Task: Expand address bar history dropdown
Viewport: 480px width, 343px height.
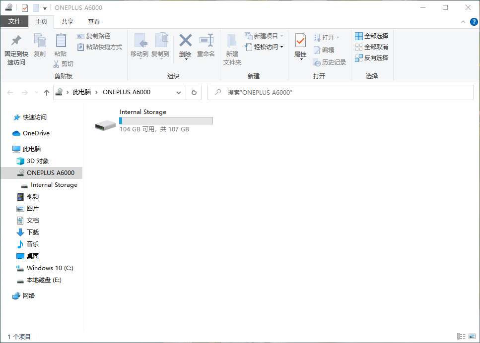Action: click(x=179, y=93)
